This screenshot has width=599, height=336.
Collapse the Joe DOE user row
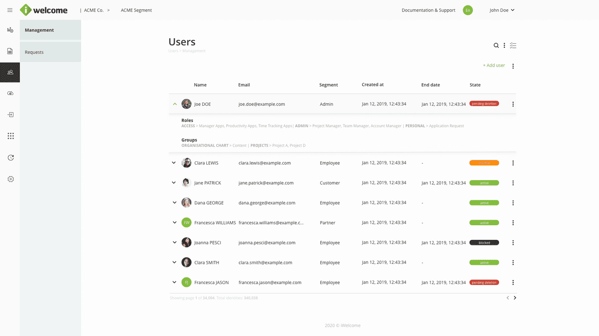(175, 104)
